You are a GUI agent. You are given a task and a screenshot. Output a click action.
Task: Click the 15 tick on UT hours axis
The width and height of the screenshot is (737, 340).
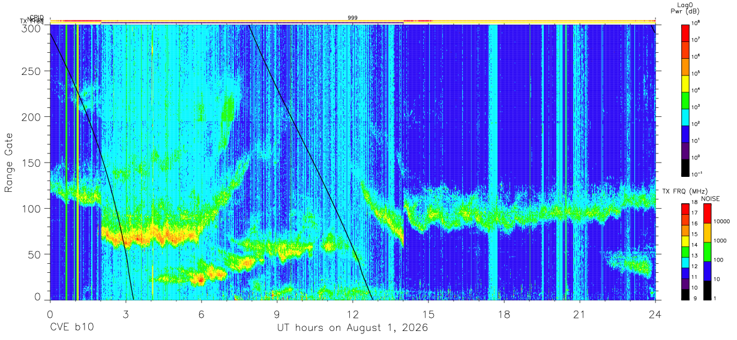[x=429, y=314]
